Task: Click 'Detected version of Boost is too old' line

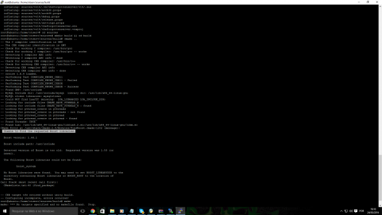Action: tap(58, 150)
